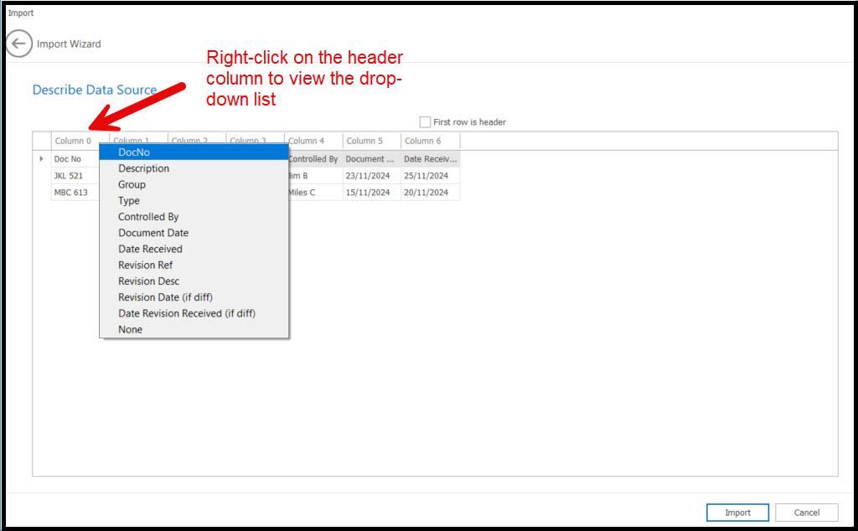Pick Group from the column mapping list
This screenshot has height=531, width=858.
coord(132,184)
